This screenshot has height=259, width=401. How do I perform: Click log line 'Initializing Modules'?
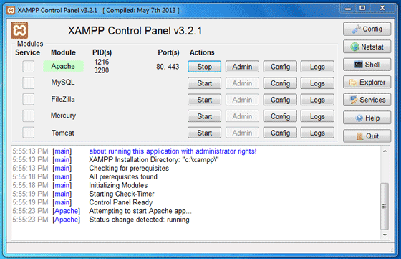pyautogui.click(x=118, y=185)
